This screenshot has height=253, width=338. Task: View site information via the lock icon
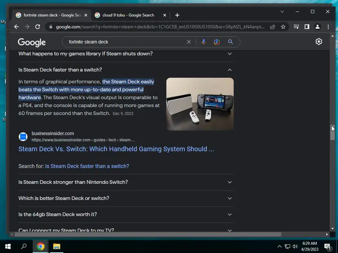coord(51,27)
